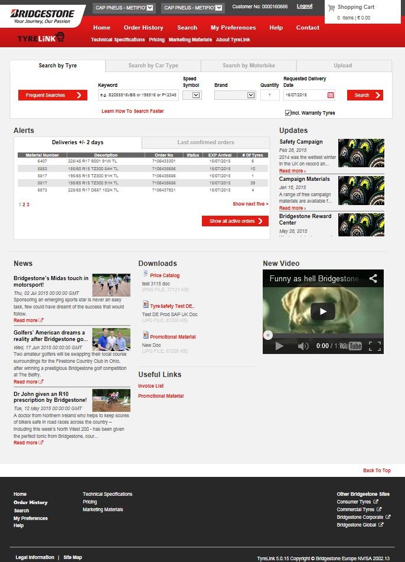Click the share icon on the video
The width and height of the screenshot is (405, 562).
click(x=373, y=278)
